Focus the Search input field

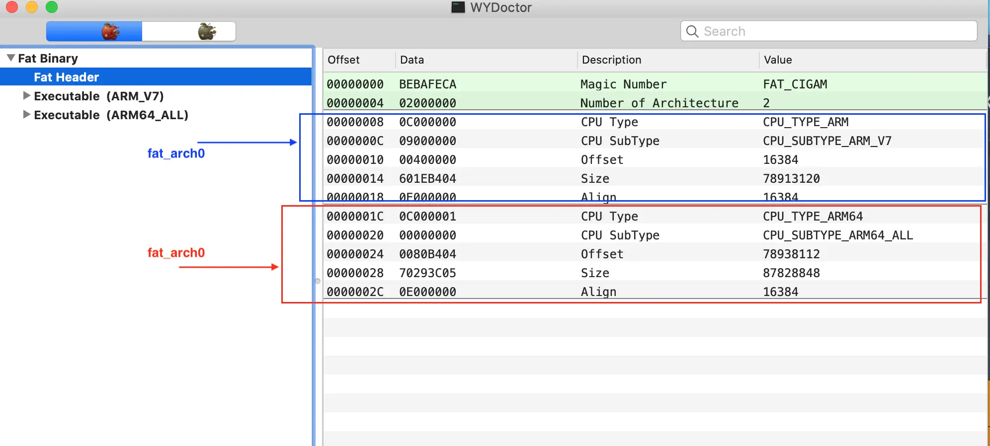pos(828,31)
